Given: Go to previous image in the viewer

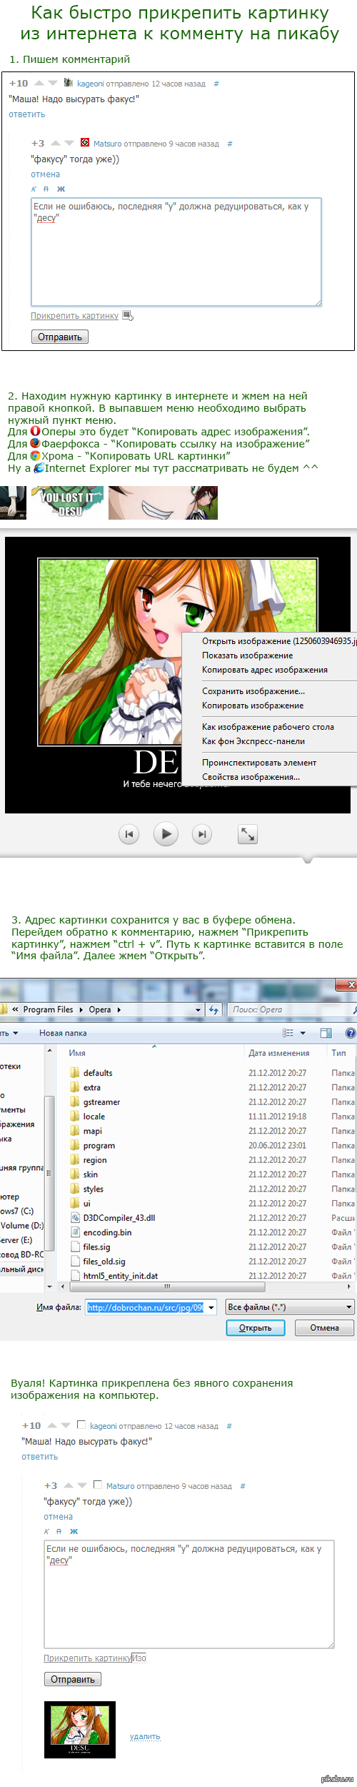Looking at the screenshot, I should (129, 833).
